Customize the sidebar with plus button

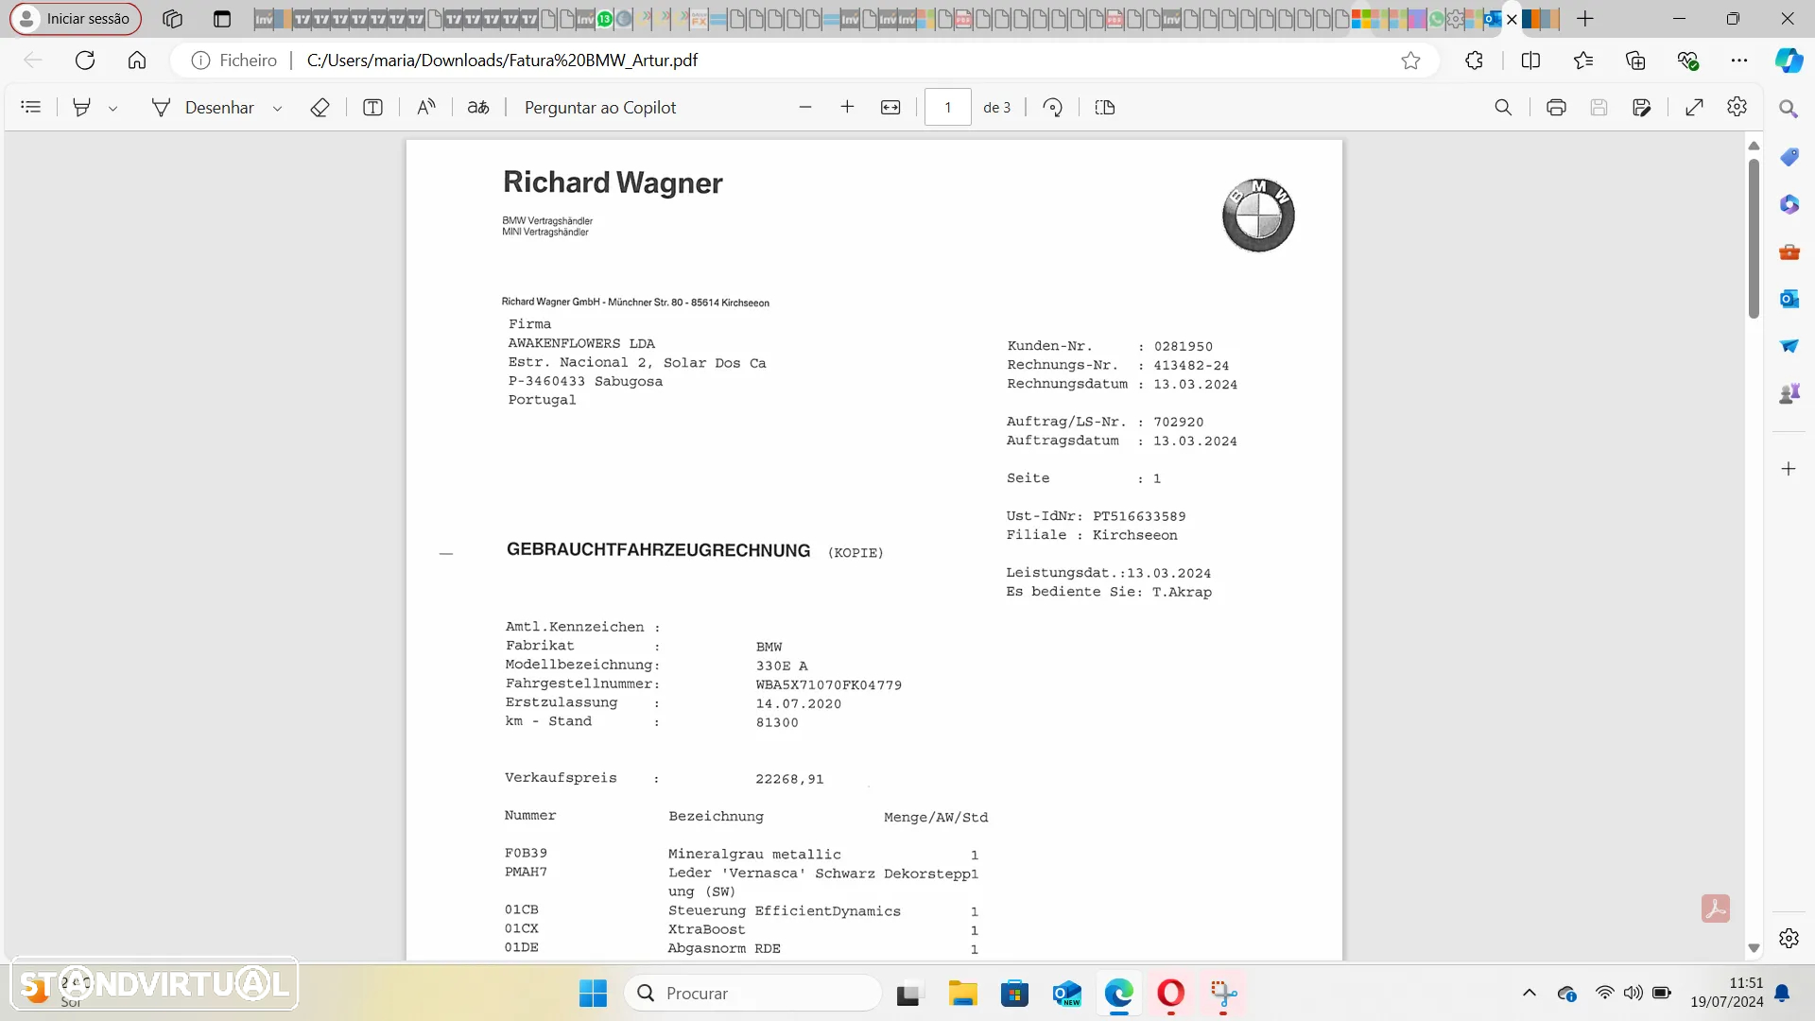click(1789, 469)
